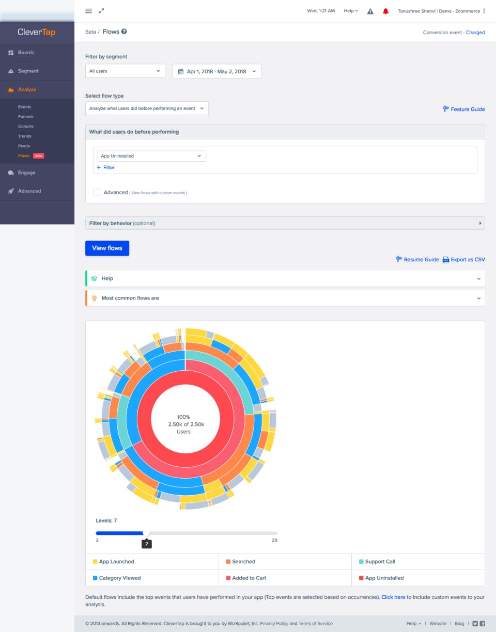Adjust the Levels slider handle
The image size is (496, 632).
pos(147,532)
